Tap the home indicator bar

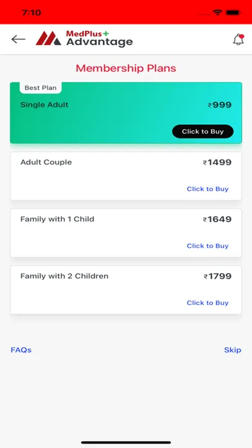pos(126,442)
